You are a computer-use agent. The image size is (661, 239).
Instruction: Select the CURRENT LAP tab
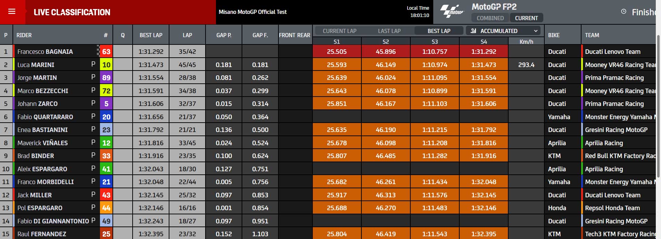point(340,31)
